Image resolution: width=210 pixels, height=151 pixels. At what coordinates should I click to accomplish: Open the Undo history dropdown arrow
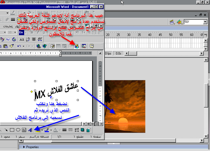[x=23, y=46]
